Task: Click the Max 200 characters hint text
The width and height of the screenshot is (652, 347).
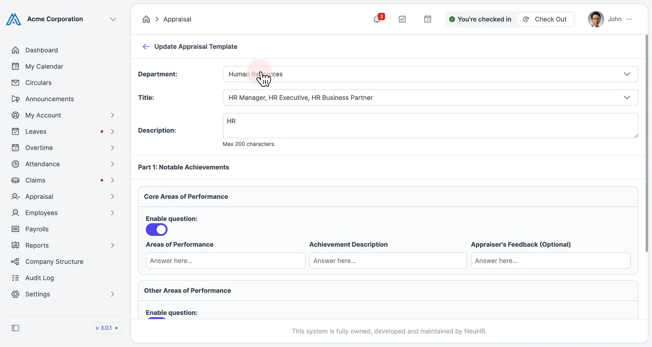Action: tap(249, 144)
